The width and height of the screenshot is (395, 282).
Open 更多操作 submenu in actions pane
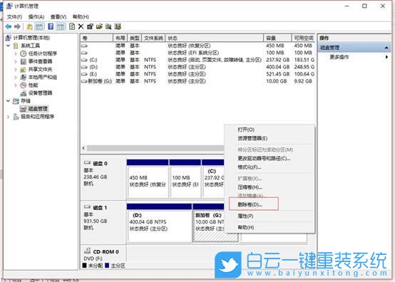[354, 57]
